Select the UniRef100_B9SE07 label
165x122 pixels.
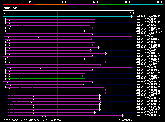148,34
